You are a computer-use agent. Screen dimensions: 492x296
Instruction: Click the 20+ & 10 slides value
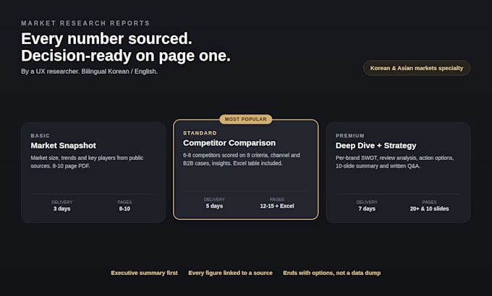point(429,208)
